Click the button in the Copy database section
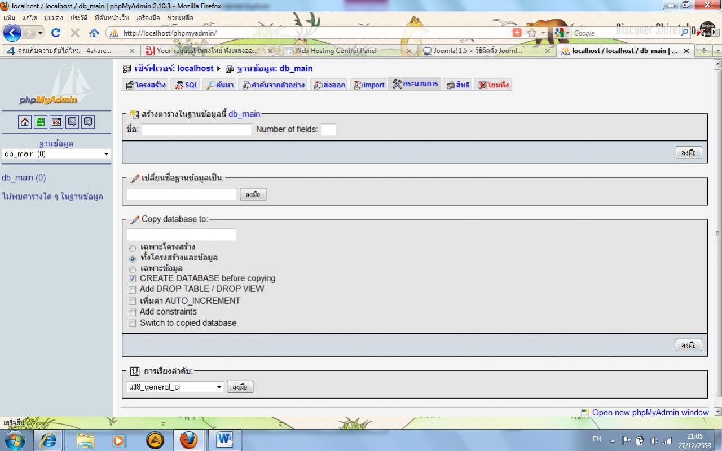 pos(689,345)
